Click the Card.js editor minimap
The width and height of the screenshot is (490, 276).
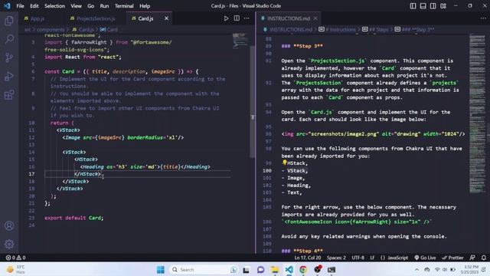pos(240,41)
